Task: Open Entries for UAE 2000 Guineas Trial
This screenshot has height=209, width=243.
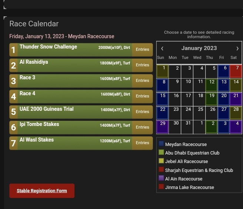Action: point(142,112)
